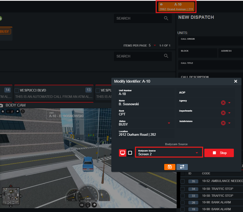Click the top search magnifier icon
The height and width of the screenshot is (212, 243).
[166, 18]
